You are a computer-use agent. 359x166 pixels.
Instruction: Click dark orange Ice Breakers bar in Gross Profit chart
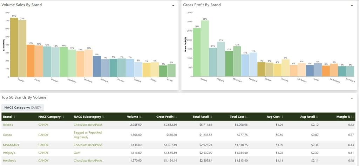326,71
